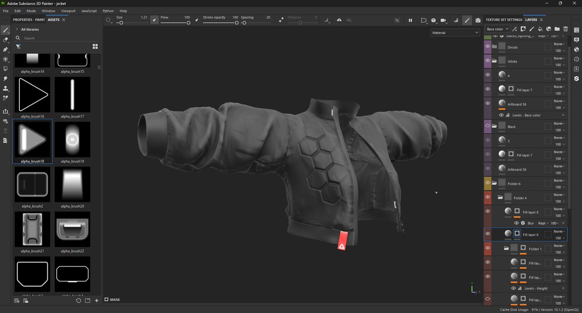
Task: Click the add asset plus button
Action: [97, 301]
